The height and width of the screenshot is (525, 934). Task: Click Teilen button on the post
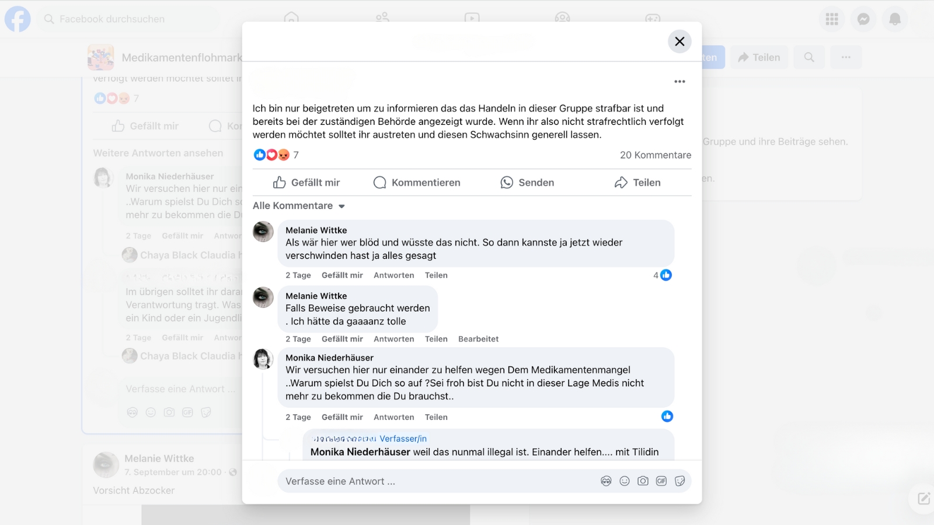(637, 183)
